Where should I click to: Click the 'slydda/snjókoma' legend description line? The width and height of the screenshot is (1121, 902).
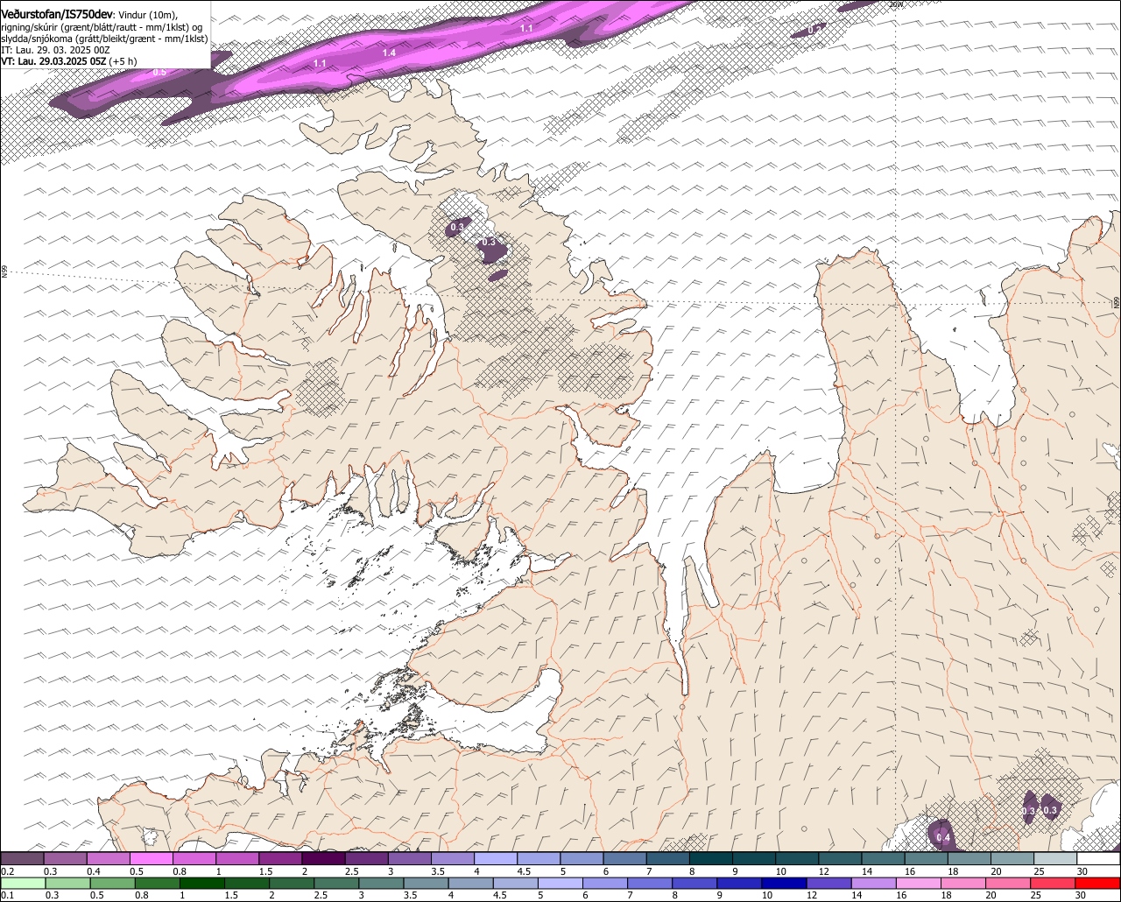pyautogui.click(x=104, y=39)
